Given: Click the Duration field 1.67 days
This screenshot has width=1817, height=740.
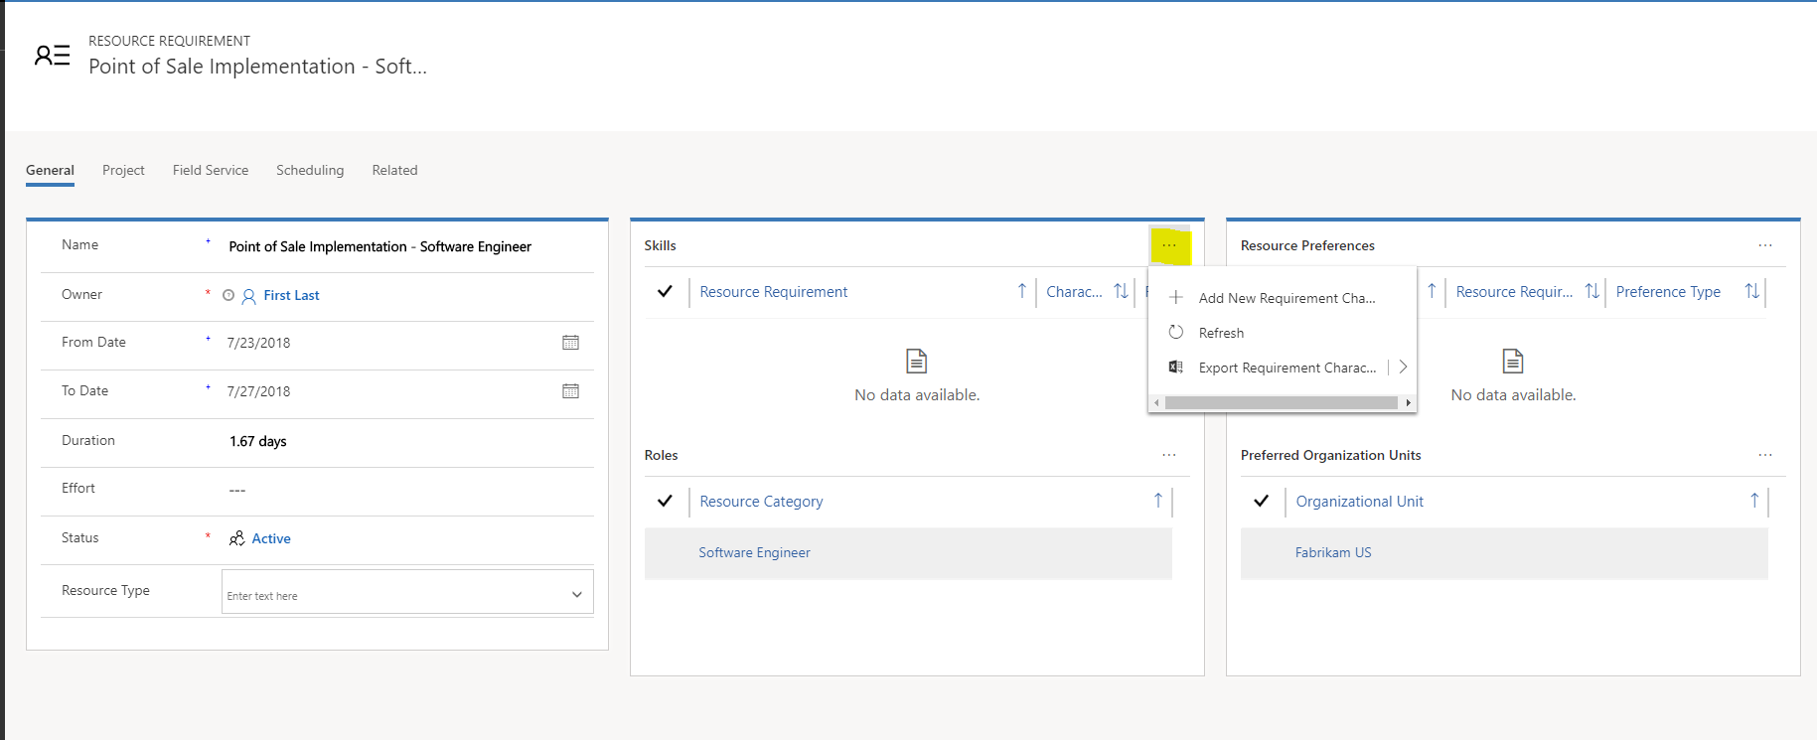Looking at the screenshot, I should (257, 441).
